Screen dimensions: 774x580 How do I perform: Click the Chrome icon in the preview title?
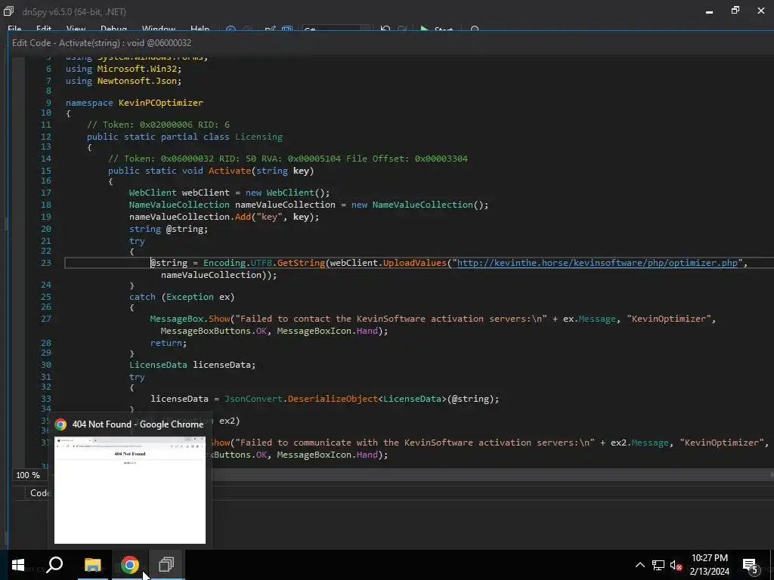pyautogui.click(x=60, y=424)
